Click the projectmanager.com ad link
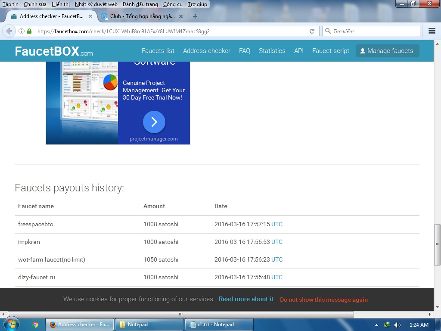441x331 pixels. pyautogui.click(x=154, y=139)
